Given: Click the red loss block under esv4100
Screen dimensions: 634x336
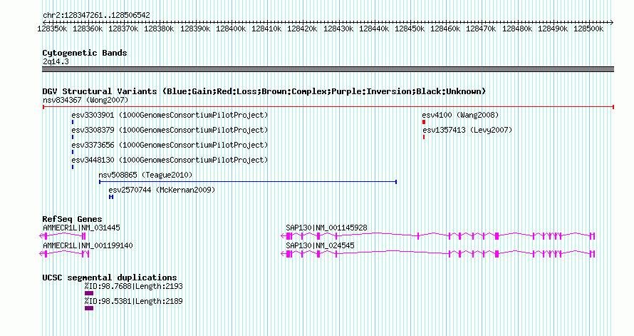Looking at the screenshot, I should pos(424,122).
